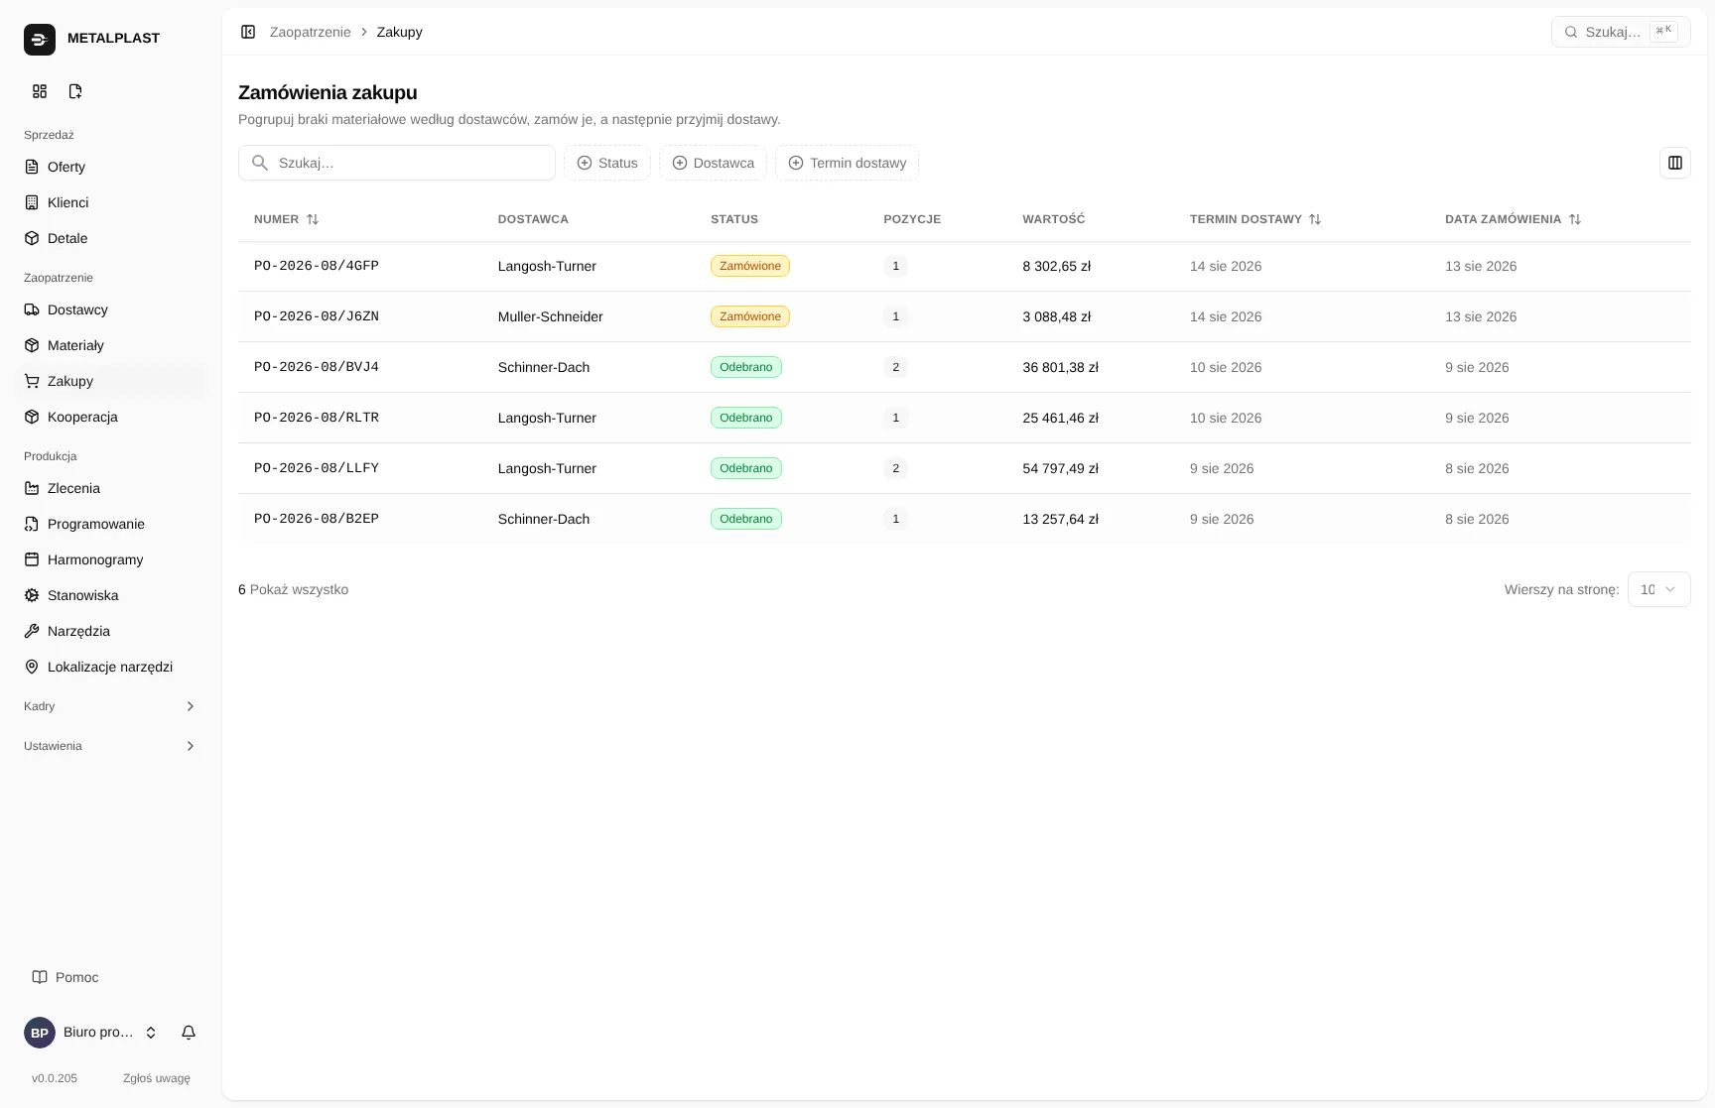Open the Pomoc help link
The width and height of the screenshot is (1715, 1108).
coord(66,977)
